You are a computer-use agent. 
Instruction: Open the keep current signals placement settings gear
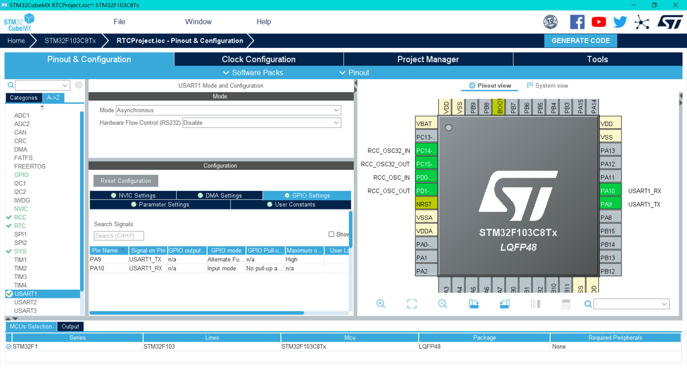pos(79,85)
